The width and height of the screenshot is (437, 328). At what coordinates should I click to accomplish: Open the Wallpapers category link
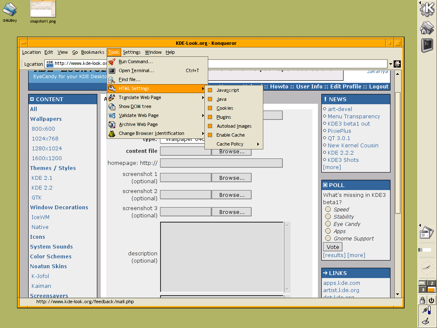[46, 119]
